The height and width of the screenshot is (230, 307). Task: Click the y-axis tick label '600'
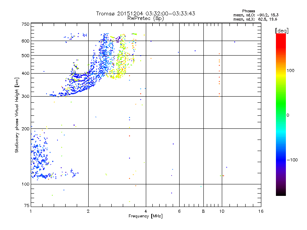25,41
